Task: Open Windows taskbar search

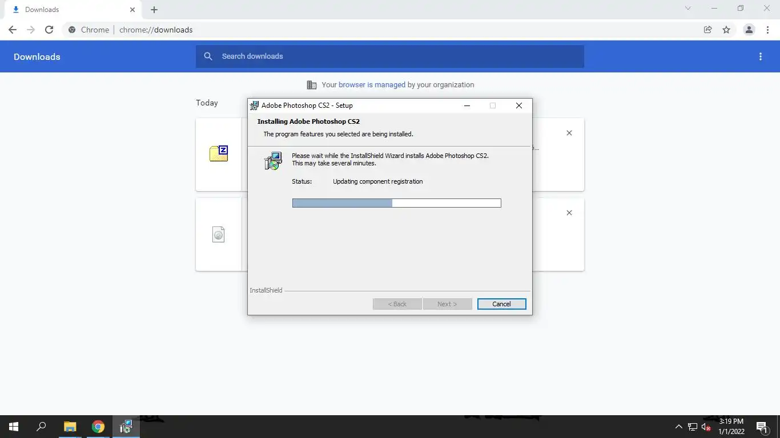Action: tap(41, 427)
